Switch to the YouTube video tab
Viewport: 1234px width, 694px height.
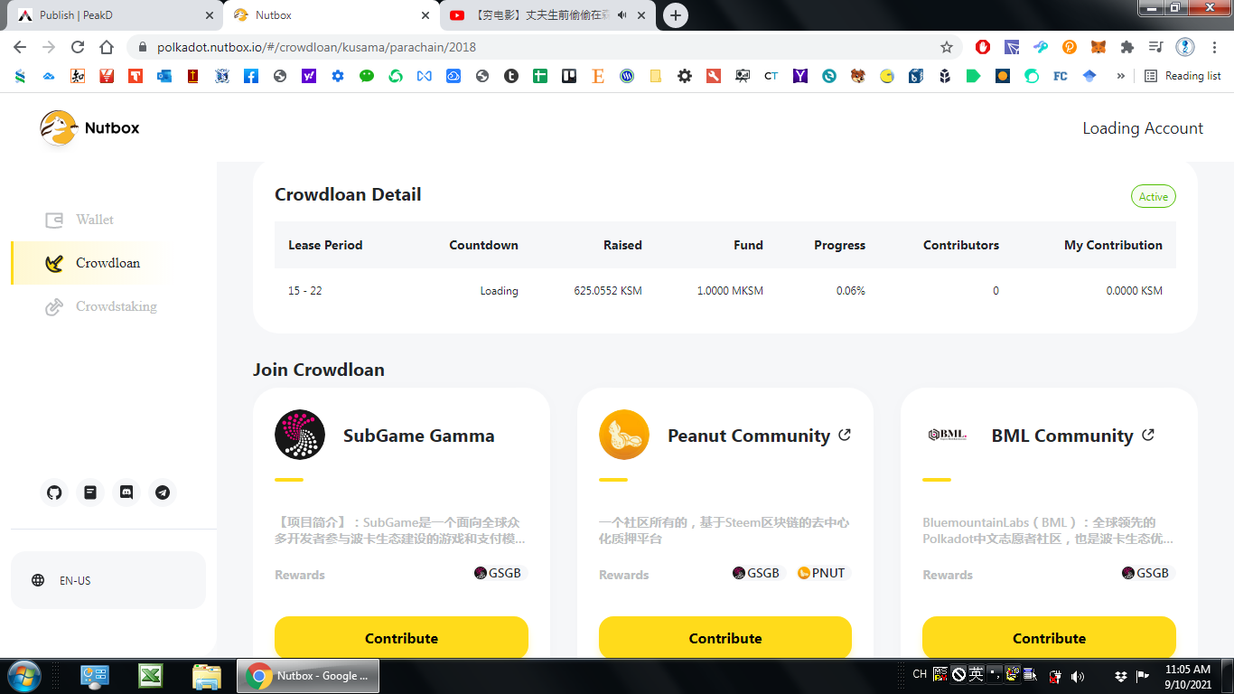click(x=547, y=15)
